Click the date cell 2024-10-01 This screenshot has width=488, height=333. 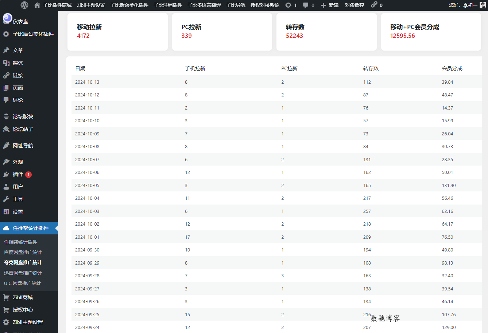click(87, 237)
